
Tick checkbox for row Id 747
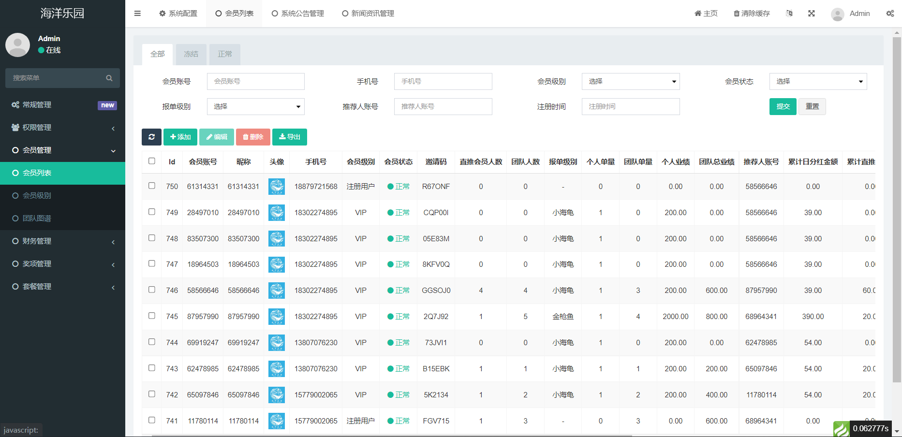coord(152,263)
